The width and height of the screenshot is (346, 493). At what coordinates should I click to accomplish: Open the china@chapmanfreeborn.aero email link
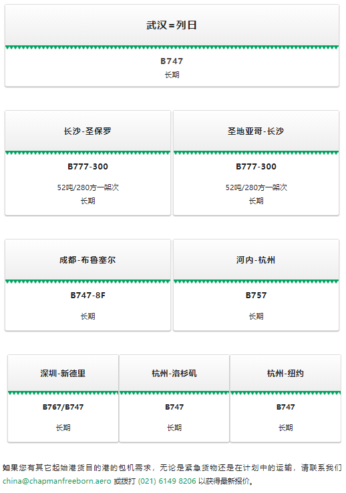tap(57, 481)
